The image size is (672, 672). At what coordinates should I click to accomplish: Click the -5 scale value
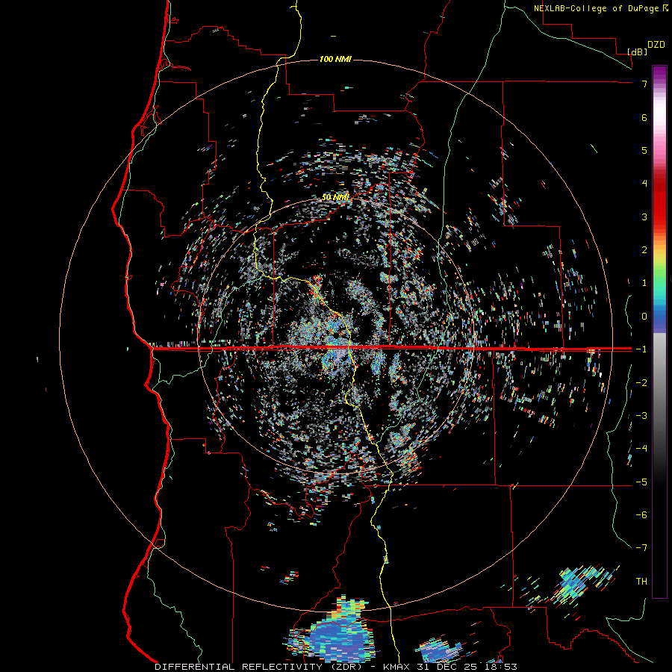click(641, 482)
